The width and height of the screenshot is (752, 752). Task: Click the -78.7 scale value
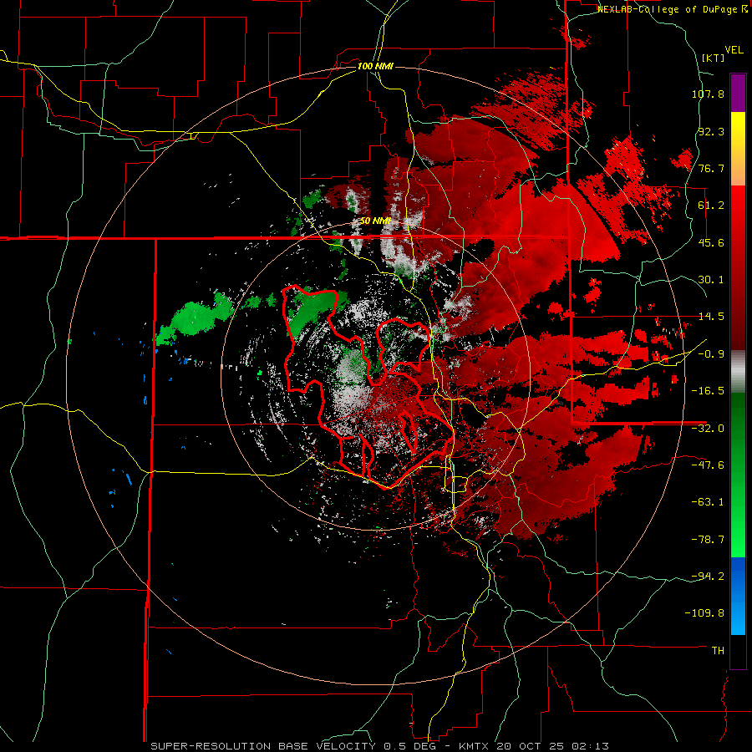click(708, 540)
